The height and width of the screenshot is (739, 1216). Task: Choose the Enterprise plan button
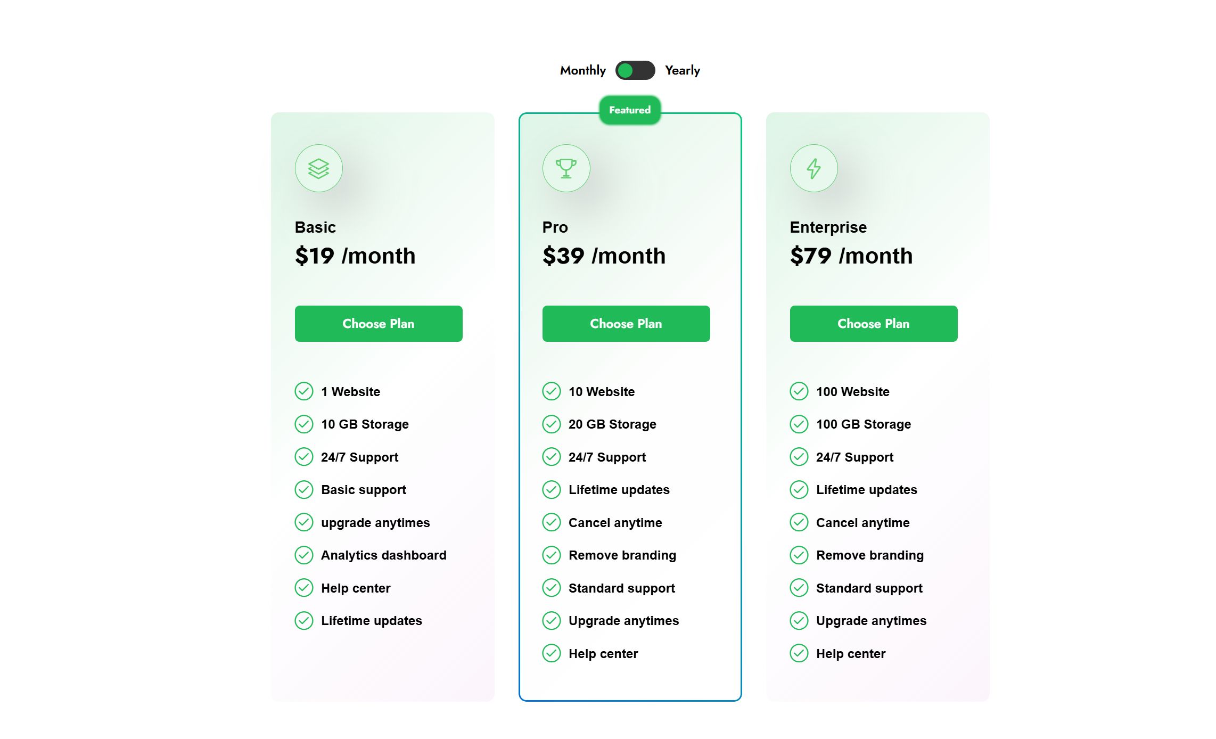[x=874, y=324]
